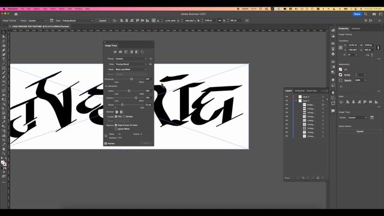Click the Auto-Color preset icon in Image Trace

[115, 52]
